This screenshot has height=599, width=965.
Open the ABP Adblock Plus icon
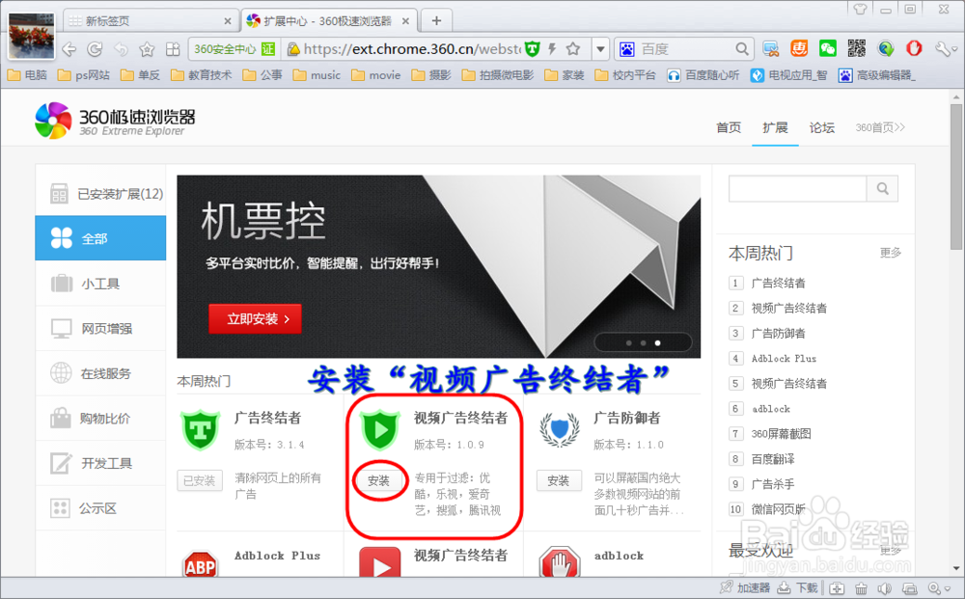pos(200,564)
